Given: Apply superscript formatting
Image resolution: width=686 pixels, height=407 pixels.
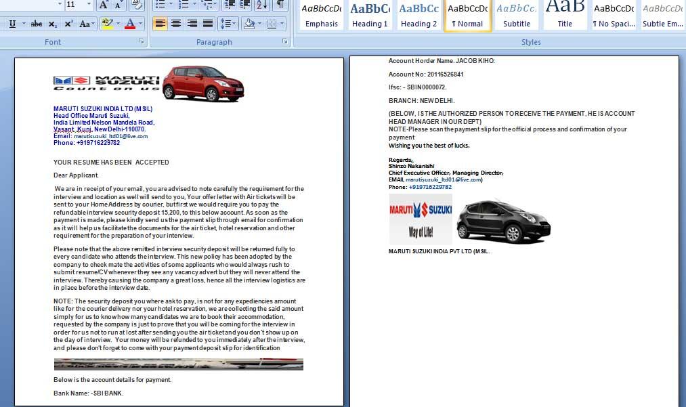Looking at the screenshot, I should pos(68,24).
